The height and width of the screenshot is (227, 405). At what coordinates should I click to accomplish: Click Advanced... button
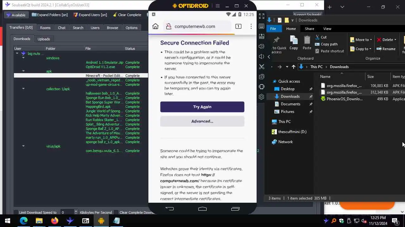click(x=202, y=121)
